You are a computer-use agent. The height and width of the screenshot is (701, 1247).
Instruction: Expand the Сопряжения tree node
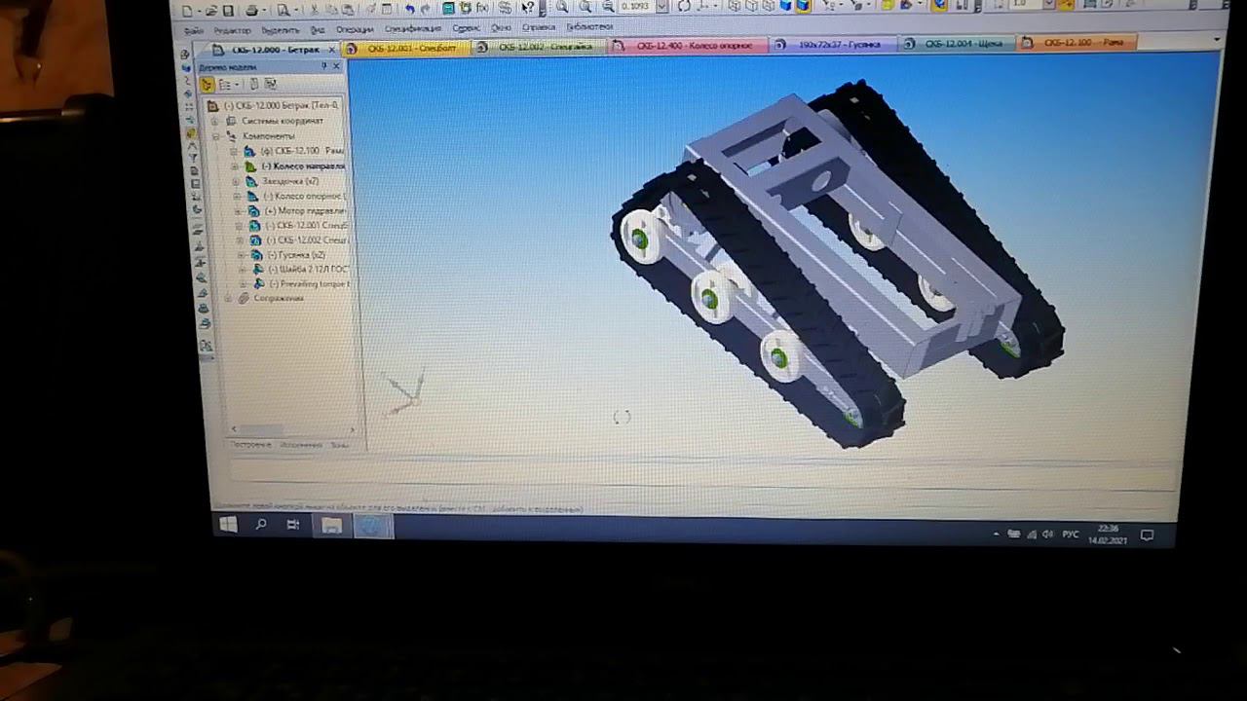(228, 299)
